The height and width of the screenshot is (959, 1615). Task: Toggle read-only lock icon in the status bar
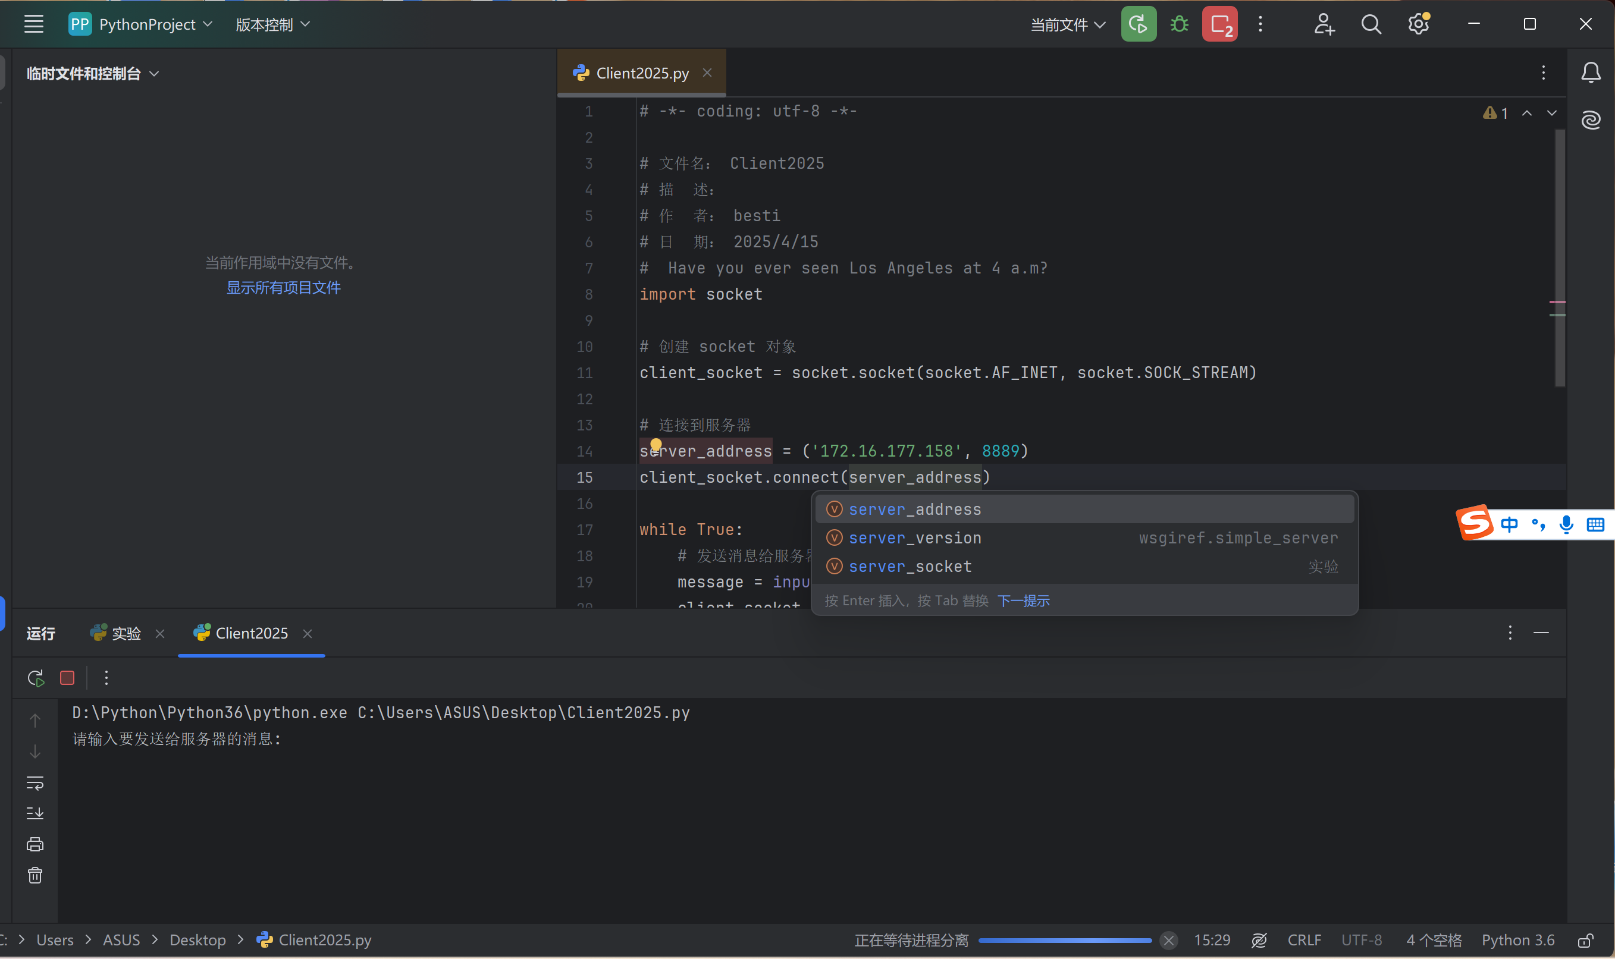point(1585,940)
